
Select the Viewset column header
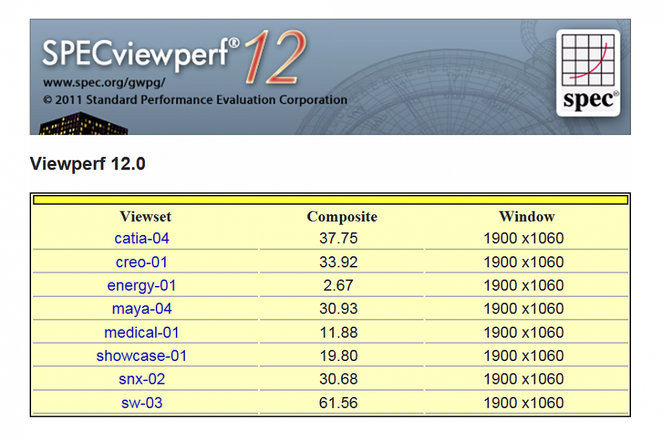pos(145,216)
